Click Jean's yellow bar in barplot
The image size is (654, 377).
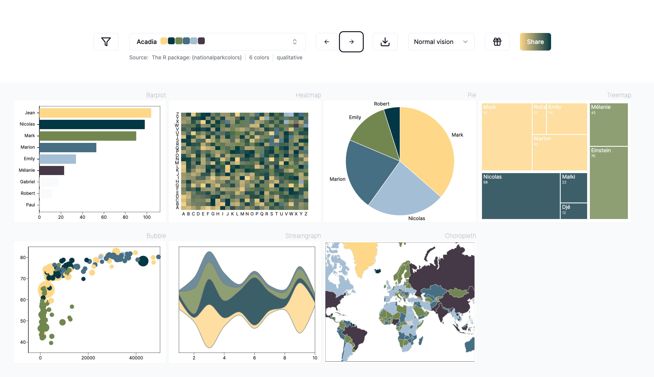pyautogui.click(x=95, y=113)
